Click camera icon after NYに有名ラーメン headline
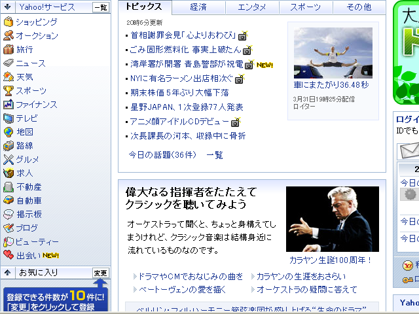Viewport: 419px width, 314px height. 240,78
